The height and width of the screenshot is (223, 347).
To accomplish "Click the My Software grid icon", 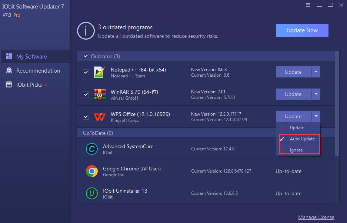I will pyautogui.click(x=9, y=56).
